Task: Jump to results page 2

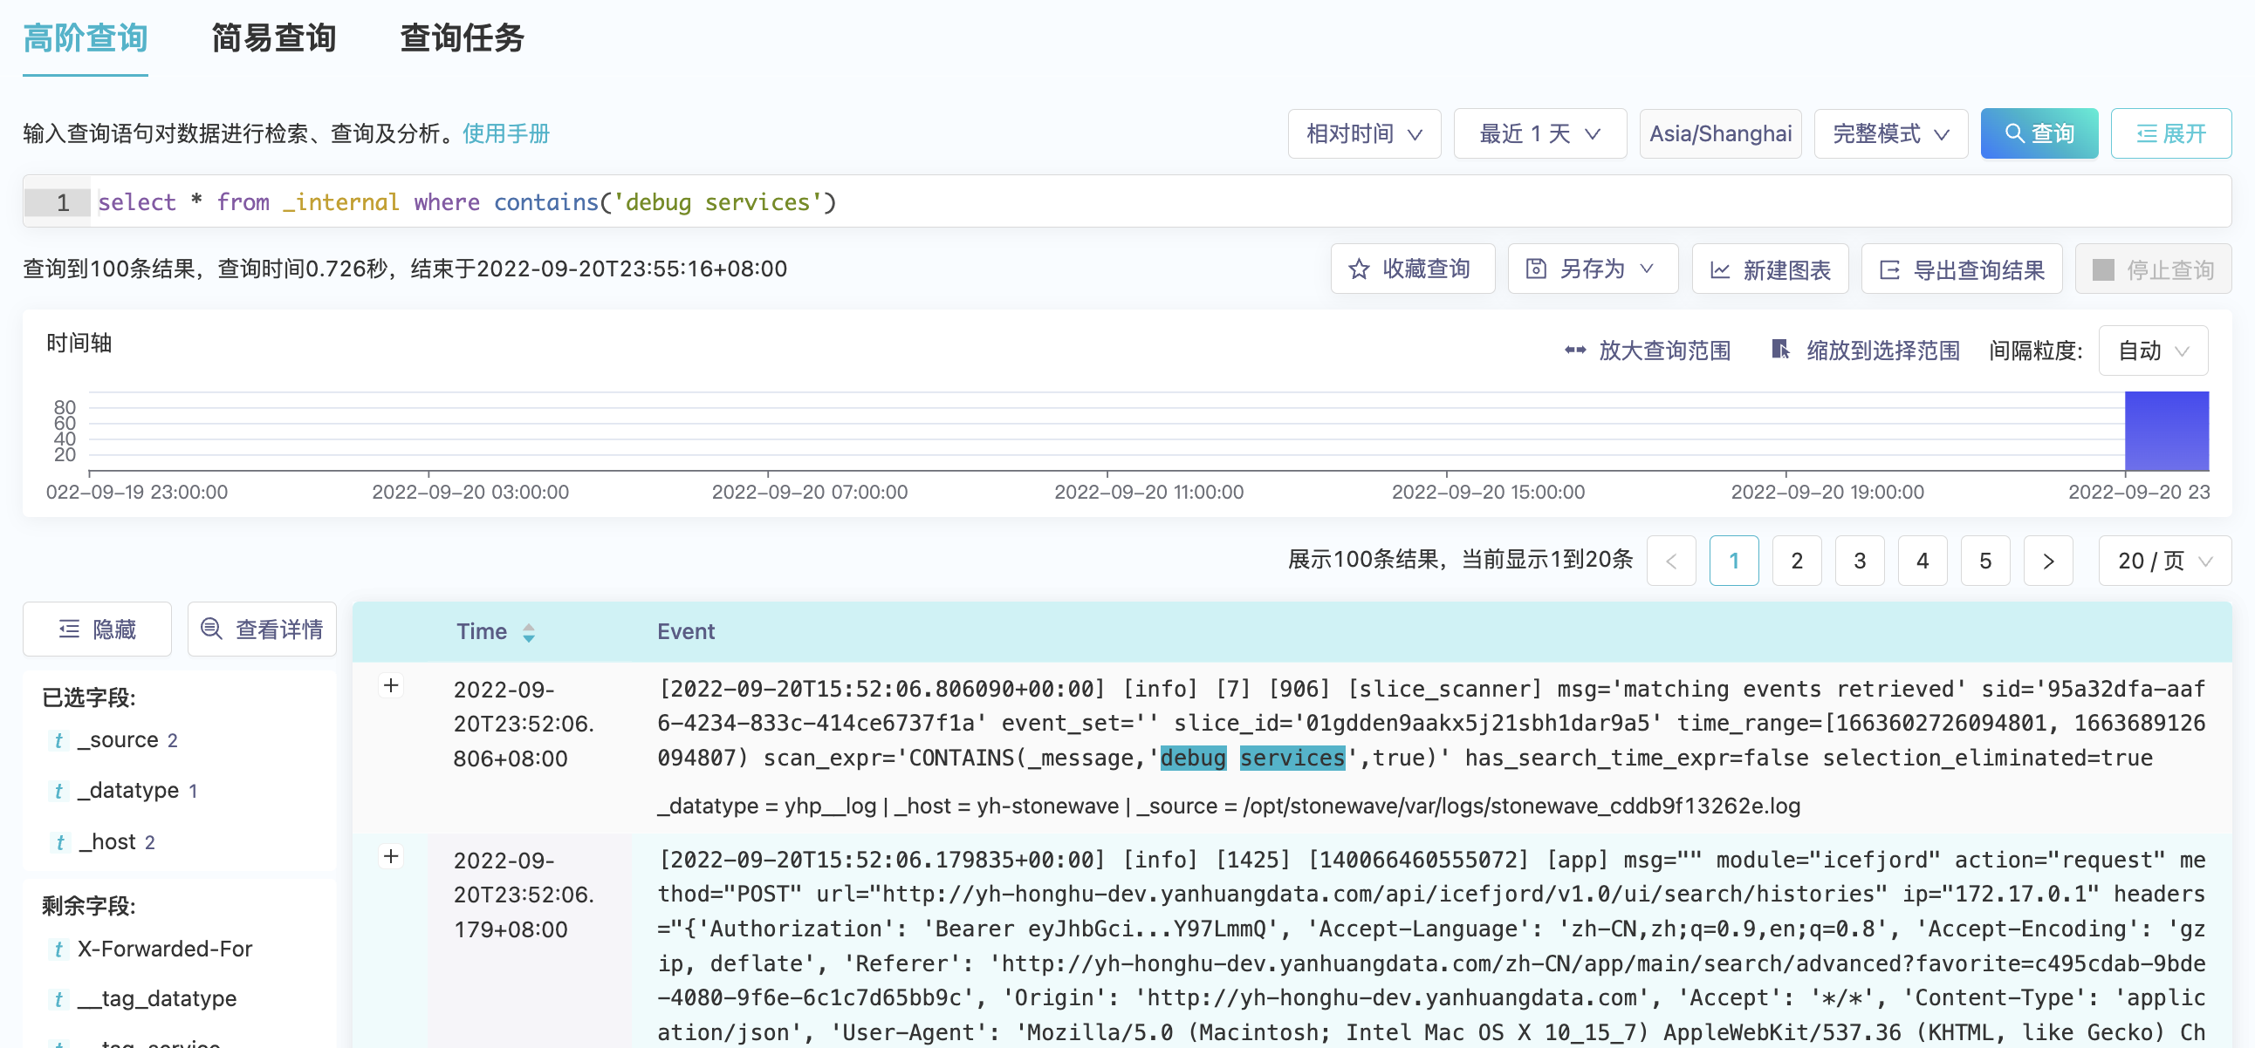Action: tap(1797, 561)
